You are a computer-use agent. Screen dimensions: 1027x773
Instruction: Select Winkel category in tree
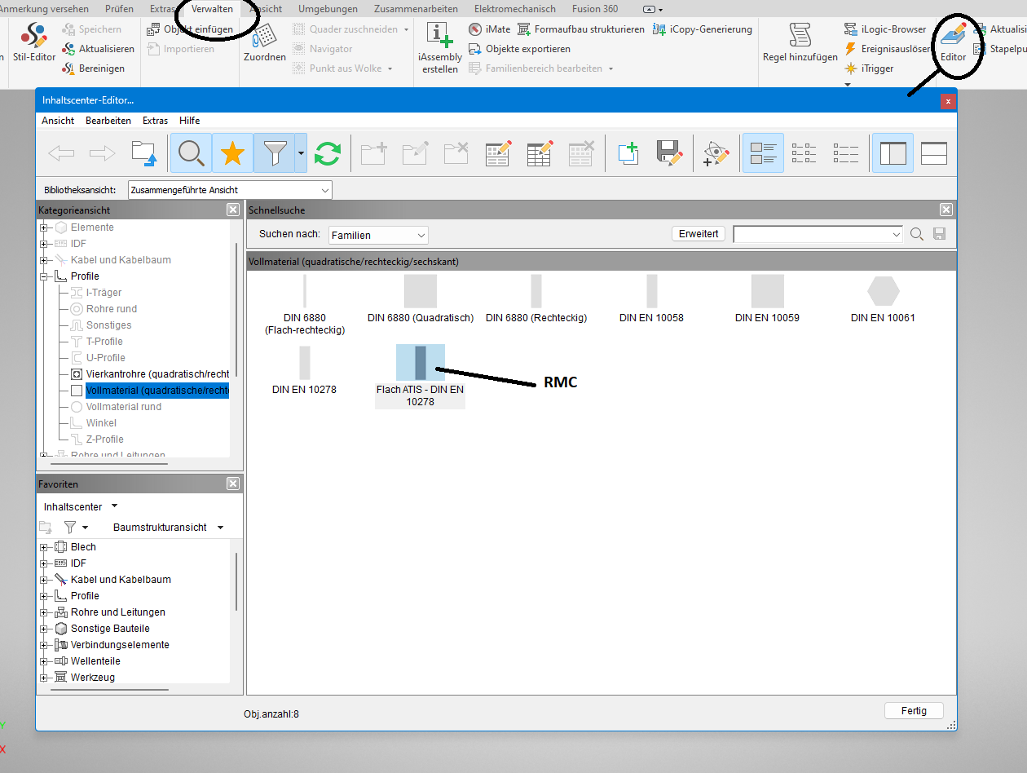point(101,423)
